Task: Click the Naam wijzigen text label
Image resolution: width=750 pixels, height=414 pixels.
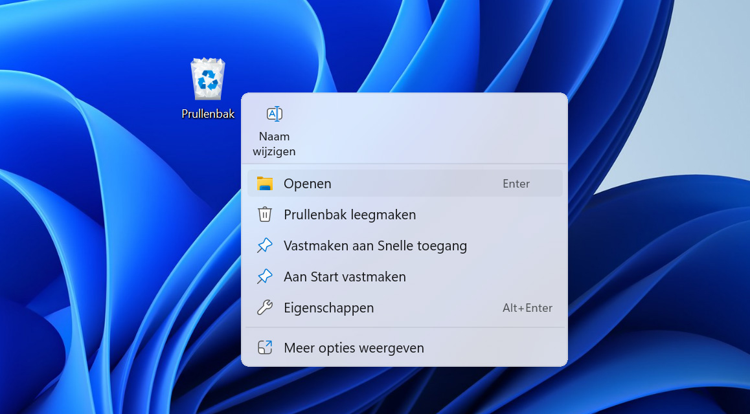Action: [274, 144]
